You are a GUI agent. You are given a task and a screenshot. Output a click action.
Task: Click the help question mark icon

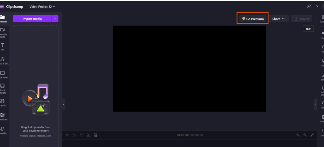coord(317,6)
